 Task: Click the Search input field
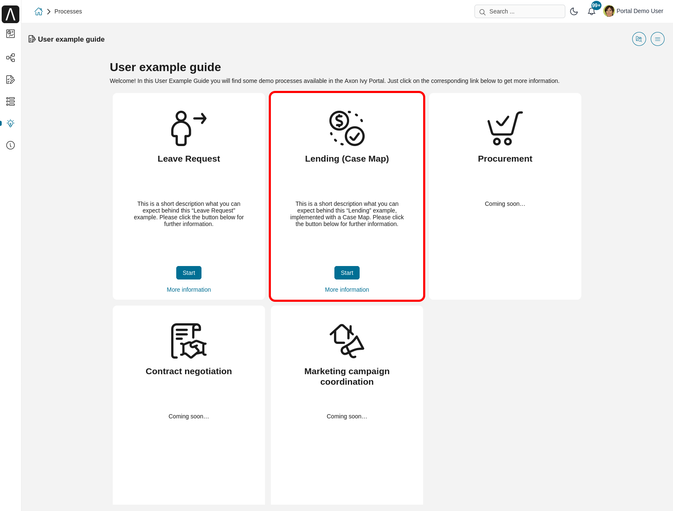[519, 11]
